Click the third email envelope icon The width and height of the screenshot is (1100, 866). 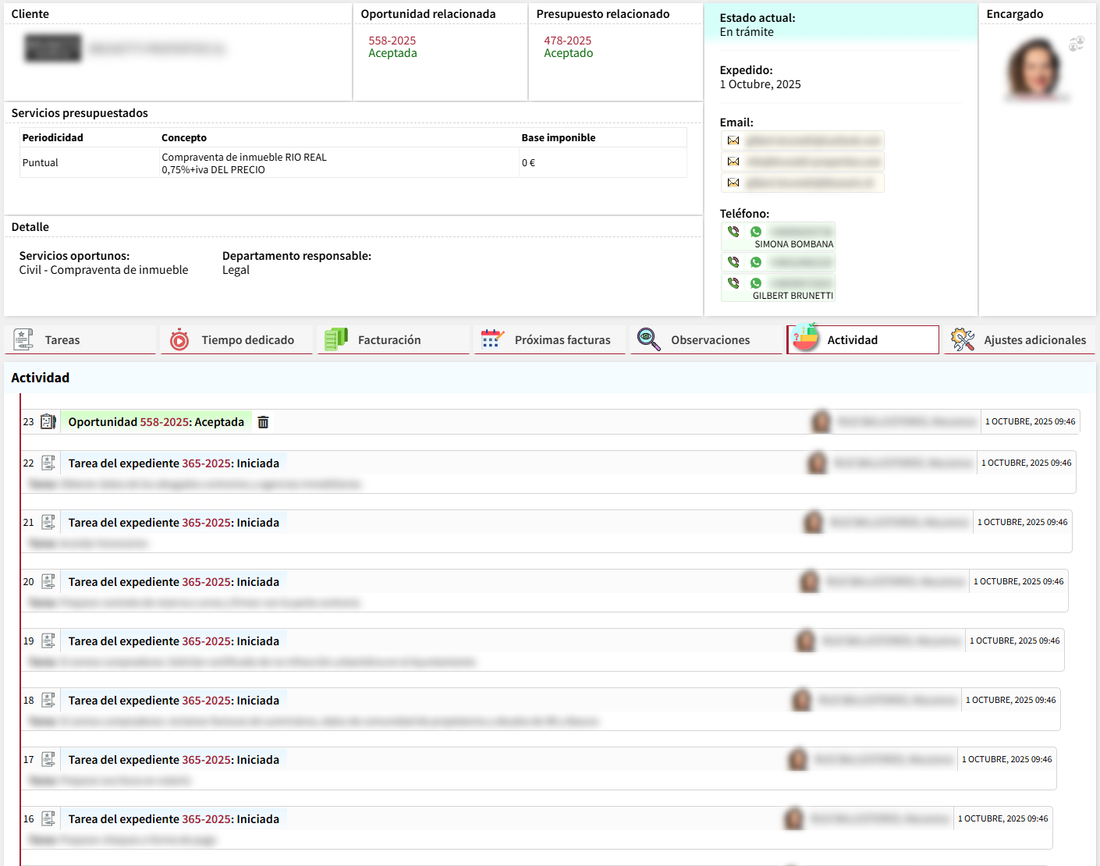pos(733,183)
